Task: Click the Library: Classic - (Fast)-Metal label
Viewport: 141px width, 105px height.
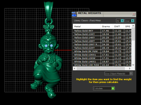Action: pyautogui.click(x=88, y=21)
